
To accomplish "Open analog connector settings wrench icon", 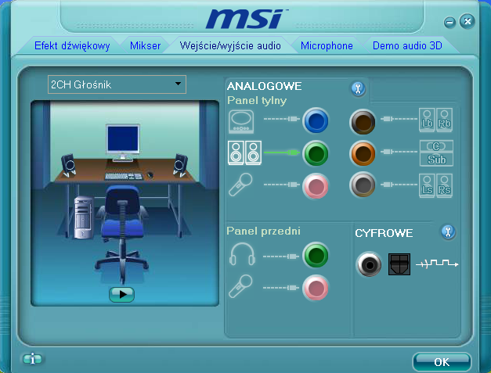I will click(x=358, y=89).
